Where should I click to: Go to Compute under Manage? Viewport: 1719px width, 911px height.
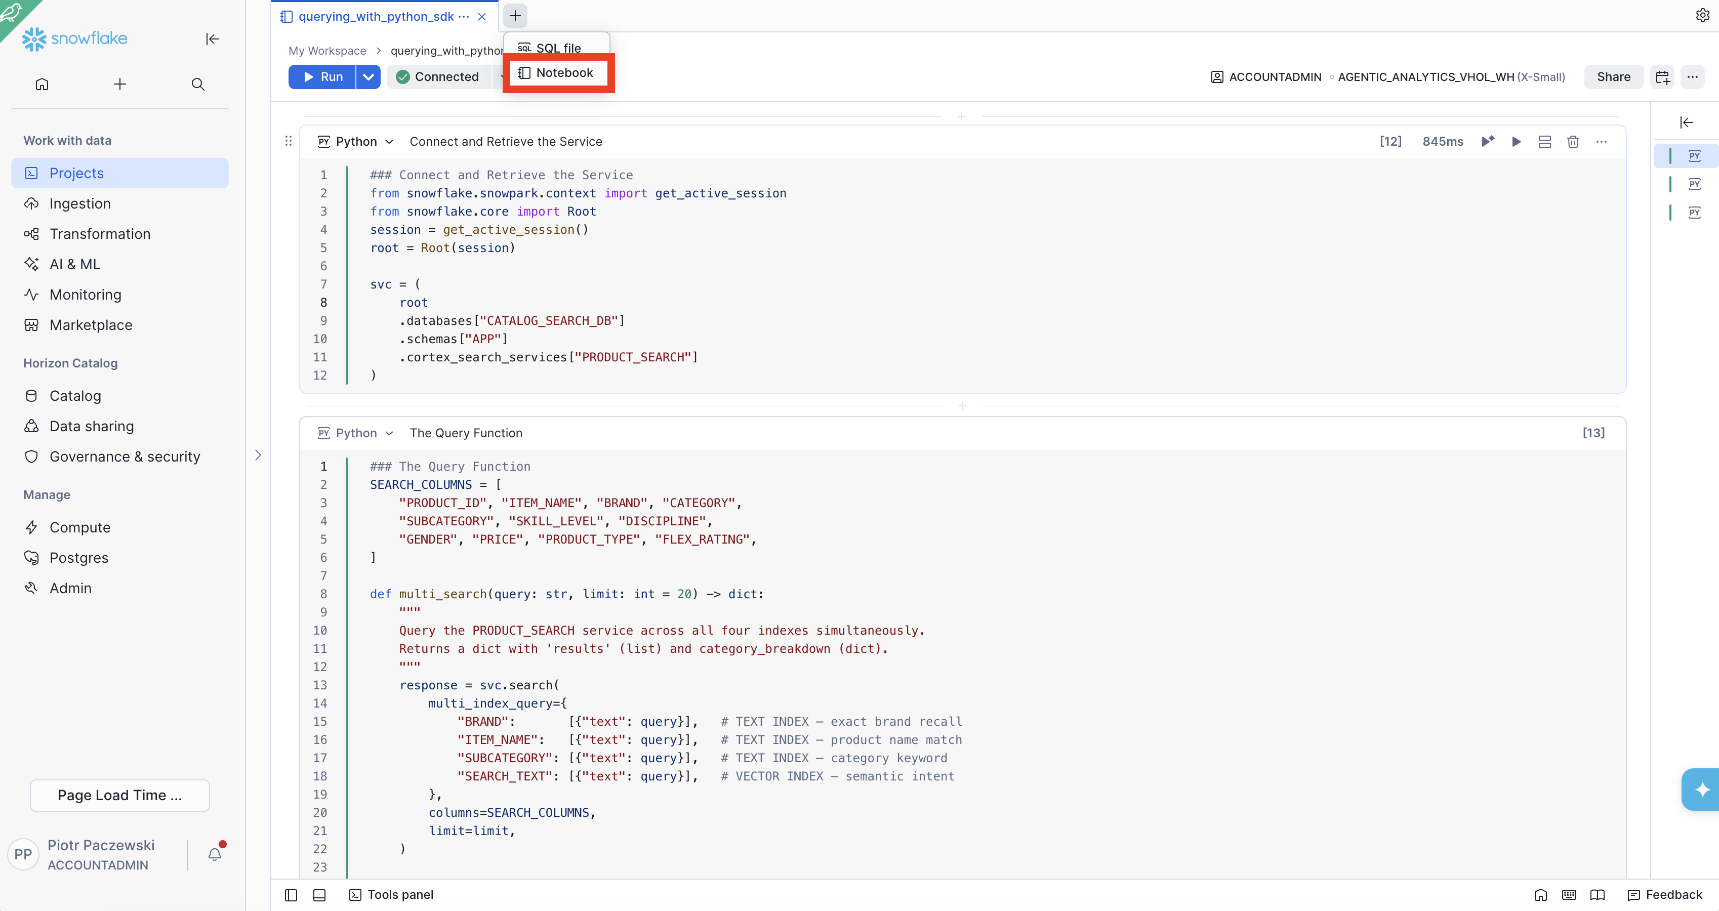120,527
